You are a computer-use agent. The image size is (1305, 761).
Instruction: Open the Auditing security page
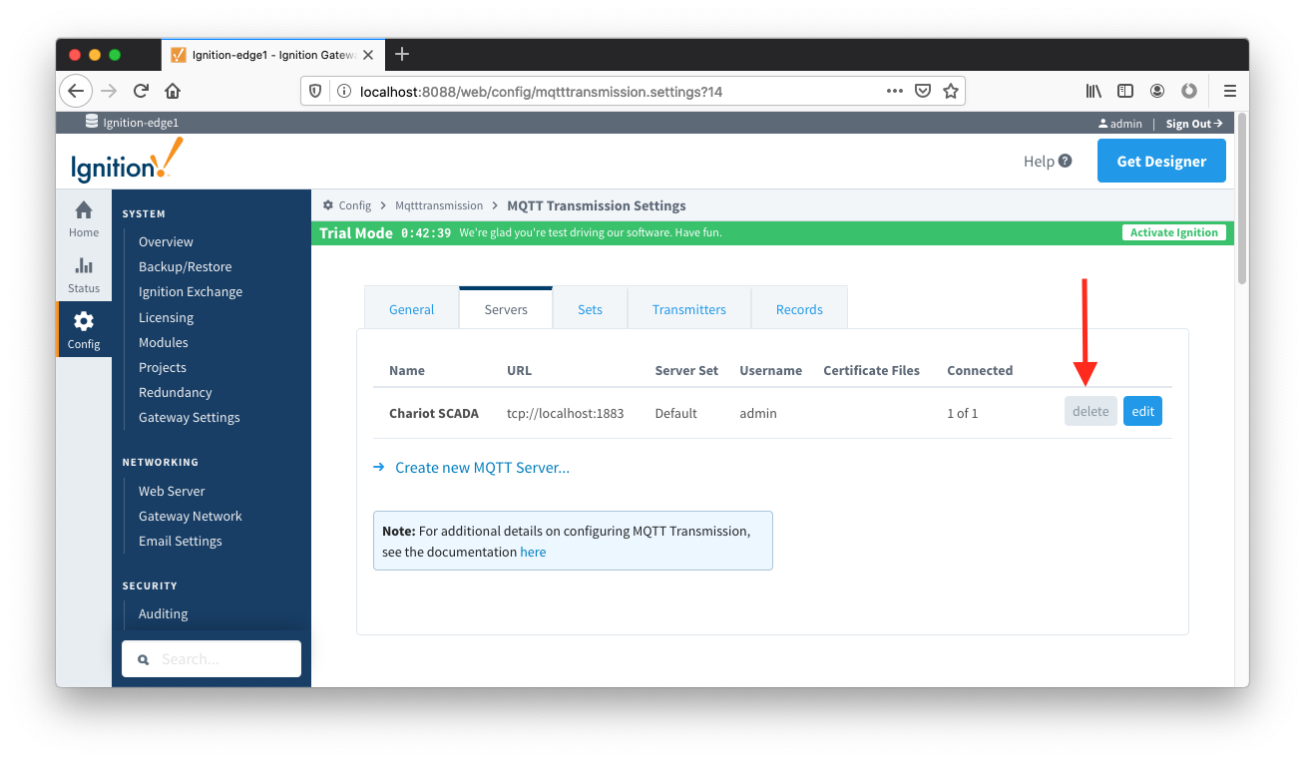pos(163,613)
